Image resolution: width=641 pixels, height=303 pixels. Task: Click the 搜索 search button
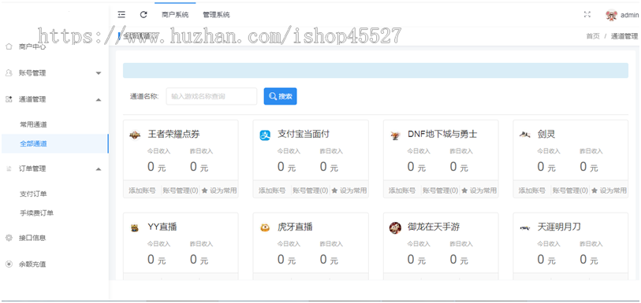[x=280, y=96]
